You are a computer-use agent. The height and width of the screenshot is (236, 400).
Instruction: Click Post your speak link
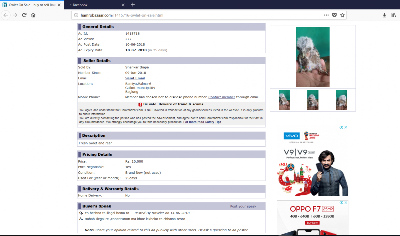(x=243, y=206)
